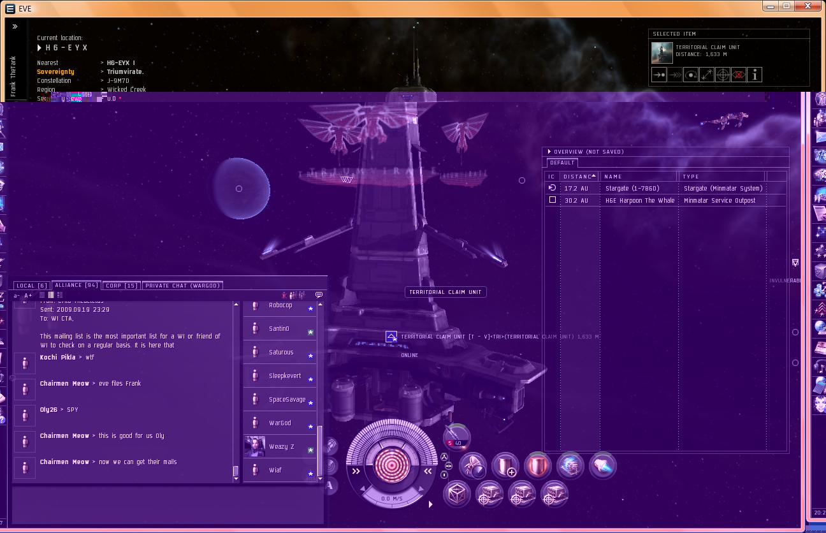Sort Overview by the Distance column
Screen dimensions: 826x533
pos(580,177)
